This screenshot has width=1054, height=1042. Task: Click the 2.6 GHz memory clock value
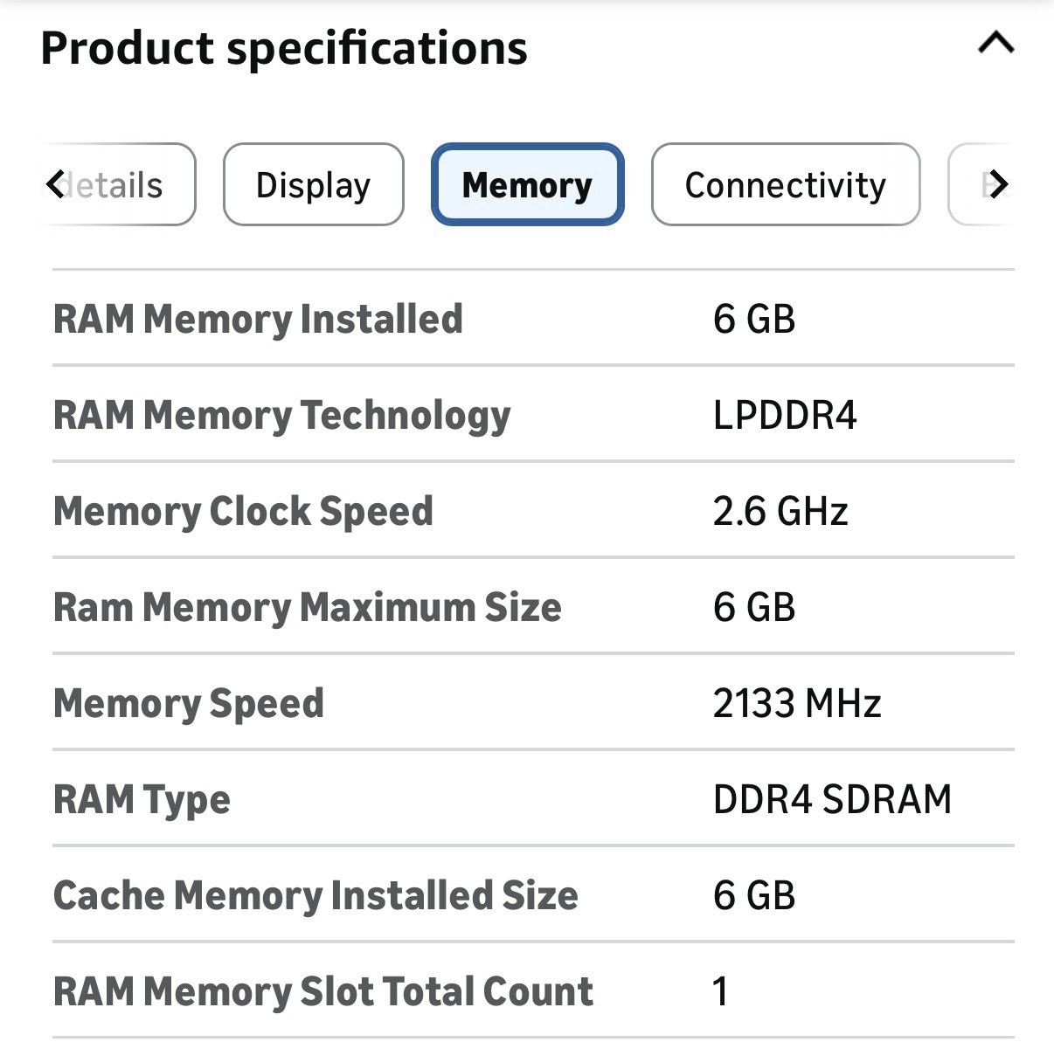click(780, 511)
